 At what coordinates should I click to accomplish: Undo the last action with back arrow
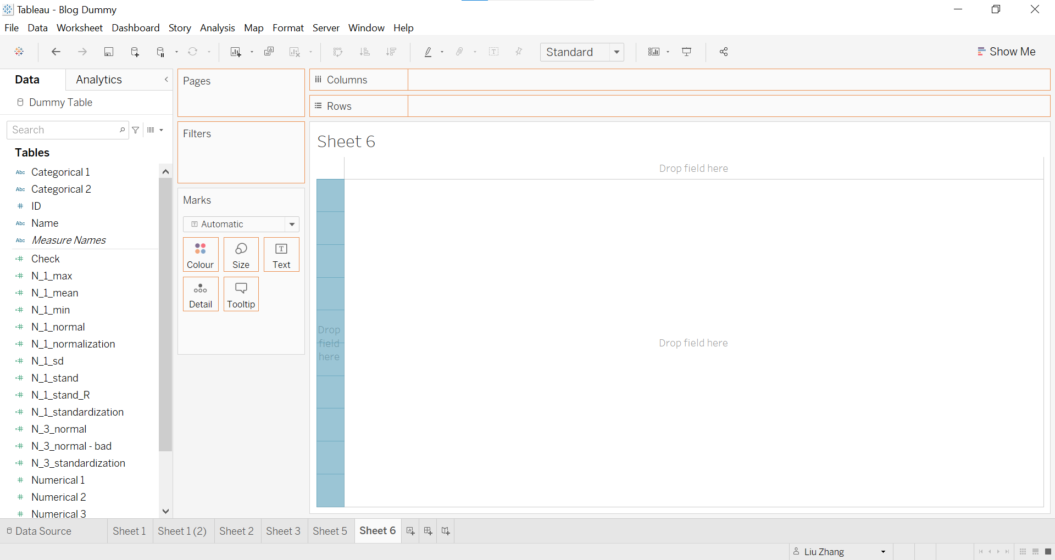(x=56, y=52)
